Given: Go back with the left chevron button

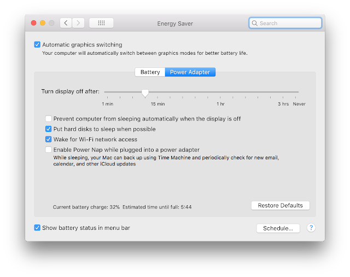Looking at the screenshot, I should click(x=66, y=23).
